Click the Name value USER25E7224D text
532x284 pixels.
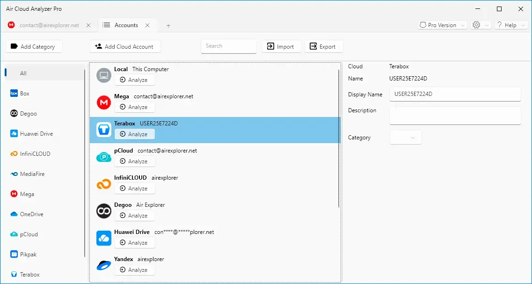(408, 79)
